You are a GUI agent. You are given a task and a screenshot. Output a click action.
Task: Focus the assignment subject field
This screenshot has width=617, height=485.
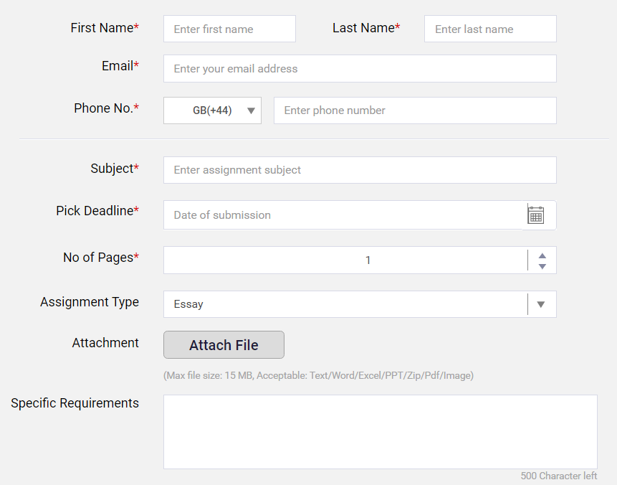click(x=360, y=170)
